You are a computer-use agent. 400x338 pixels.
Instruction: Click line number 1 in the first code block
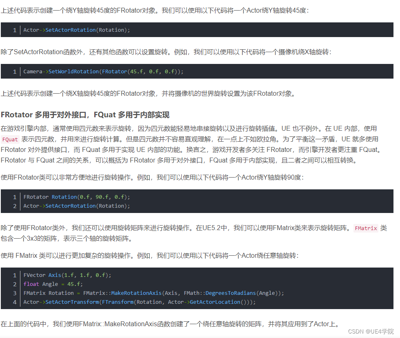[x=15, y=30]
